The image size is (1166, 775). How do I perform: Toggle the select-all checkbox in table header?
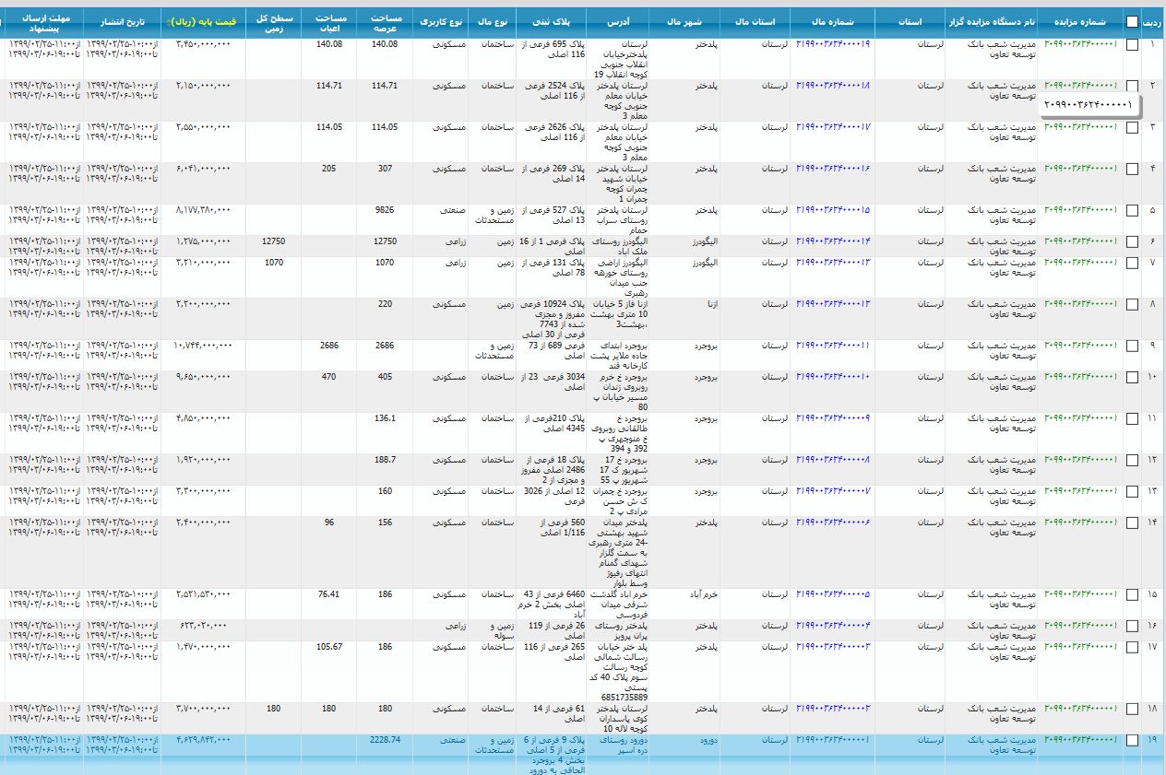point(1132,21)
